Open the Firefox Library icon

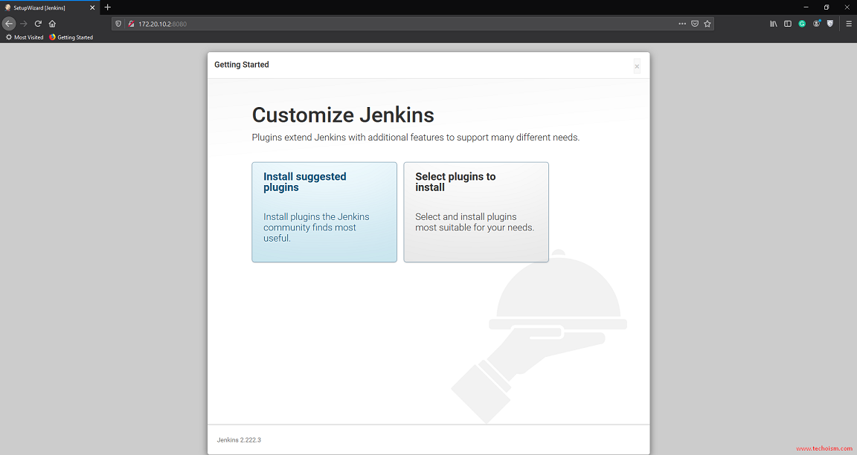pos(774,24)
